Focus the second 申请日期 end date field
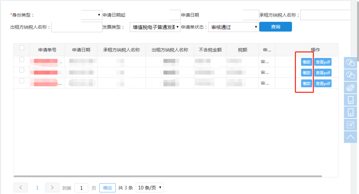359x194 pixels. (x=251, y=15)
